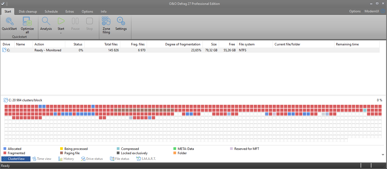Image resolution: width=387 pixels, height=169 pixels.
Task: Click 'Ready - Monitored' action cell
Action: pyautogui.click(x=48, y=50)
